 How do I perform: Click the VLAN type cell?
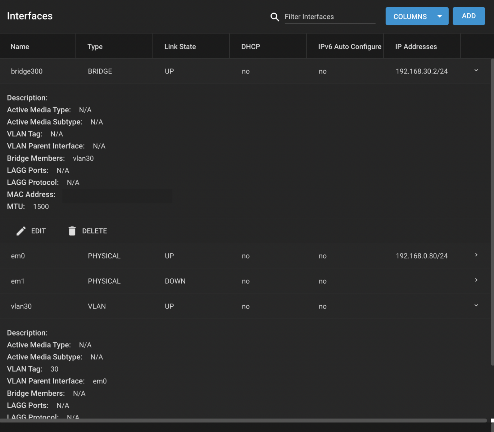[97, 306]
